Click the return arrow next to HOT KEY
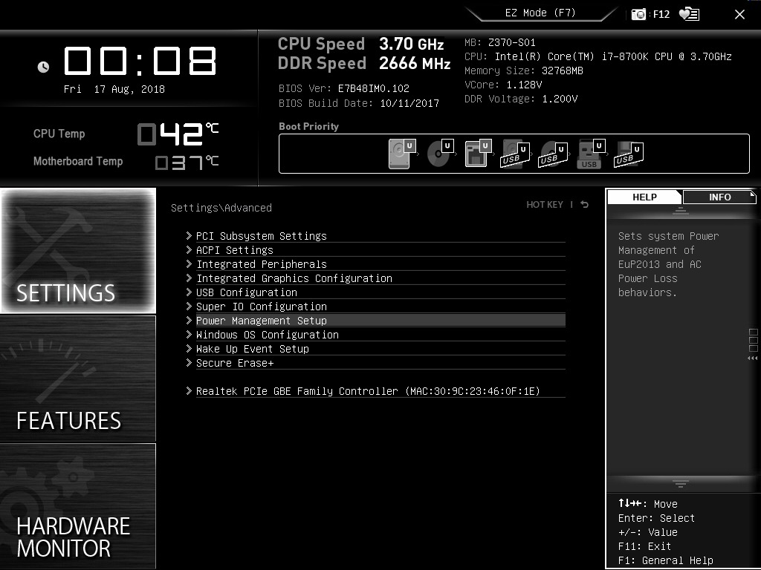The image size is (761, 570). point(584,203)
